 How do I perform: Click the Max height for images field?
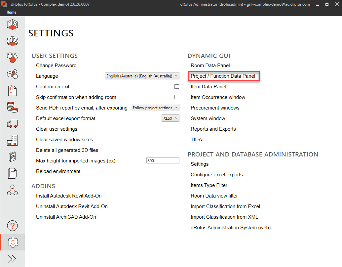(x=163, y=161)
